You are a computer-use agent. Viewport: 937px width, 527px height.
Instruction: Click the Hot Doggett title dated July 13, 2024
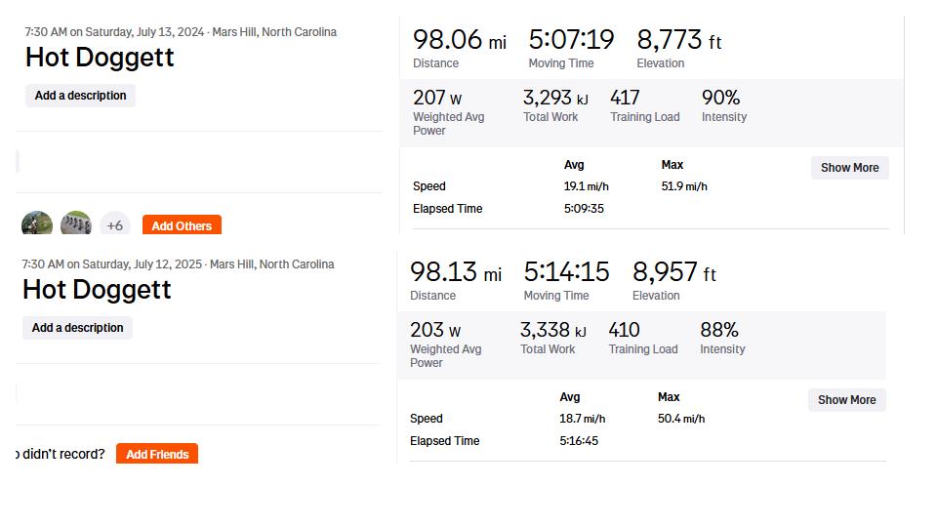tap(100, 58)
